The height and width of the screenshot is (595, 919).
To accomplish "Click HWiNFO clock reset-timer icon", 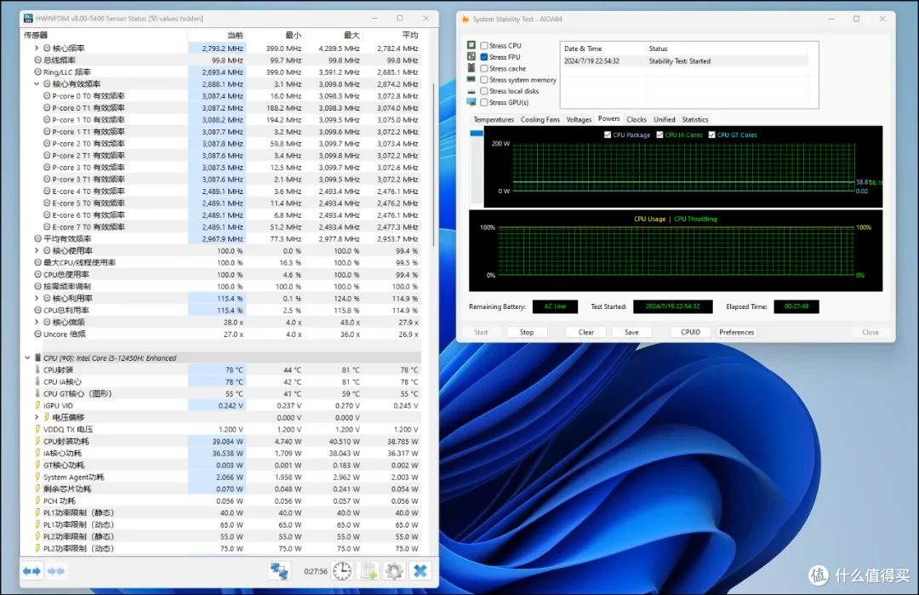I will 342,571.
